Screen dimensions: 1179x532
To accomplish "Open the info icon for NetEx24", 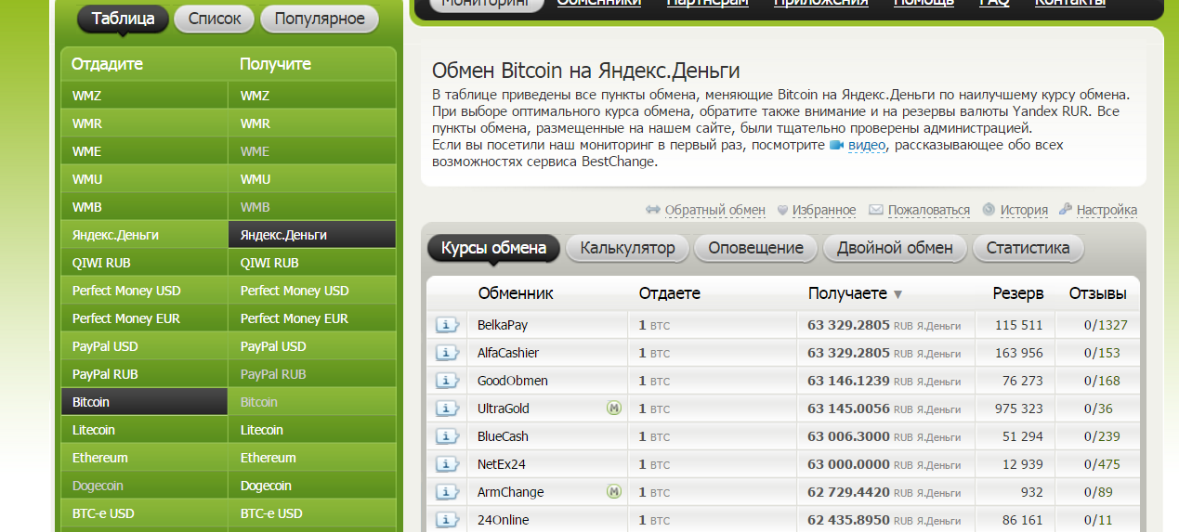I will click(447, 464).
